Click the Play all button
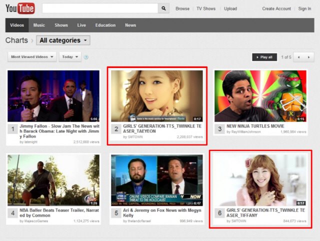 click(x=264, y=57)
